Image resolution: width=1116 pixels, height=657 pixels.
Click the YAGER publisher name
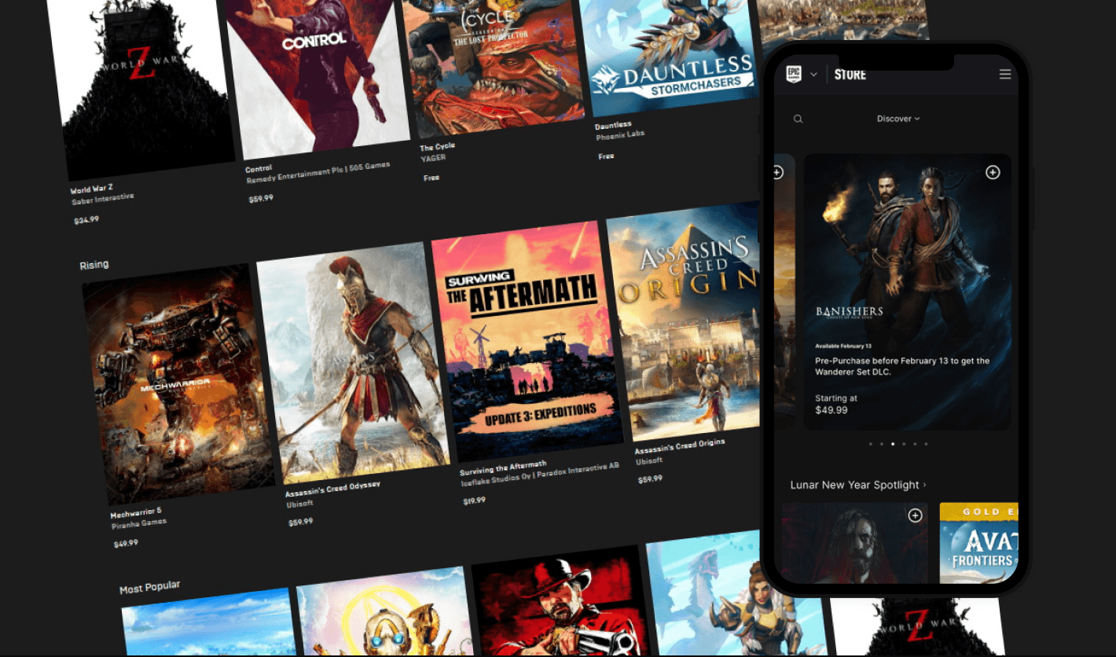tap(433, 158)
